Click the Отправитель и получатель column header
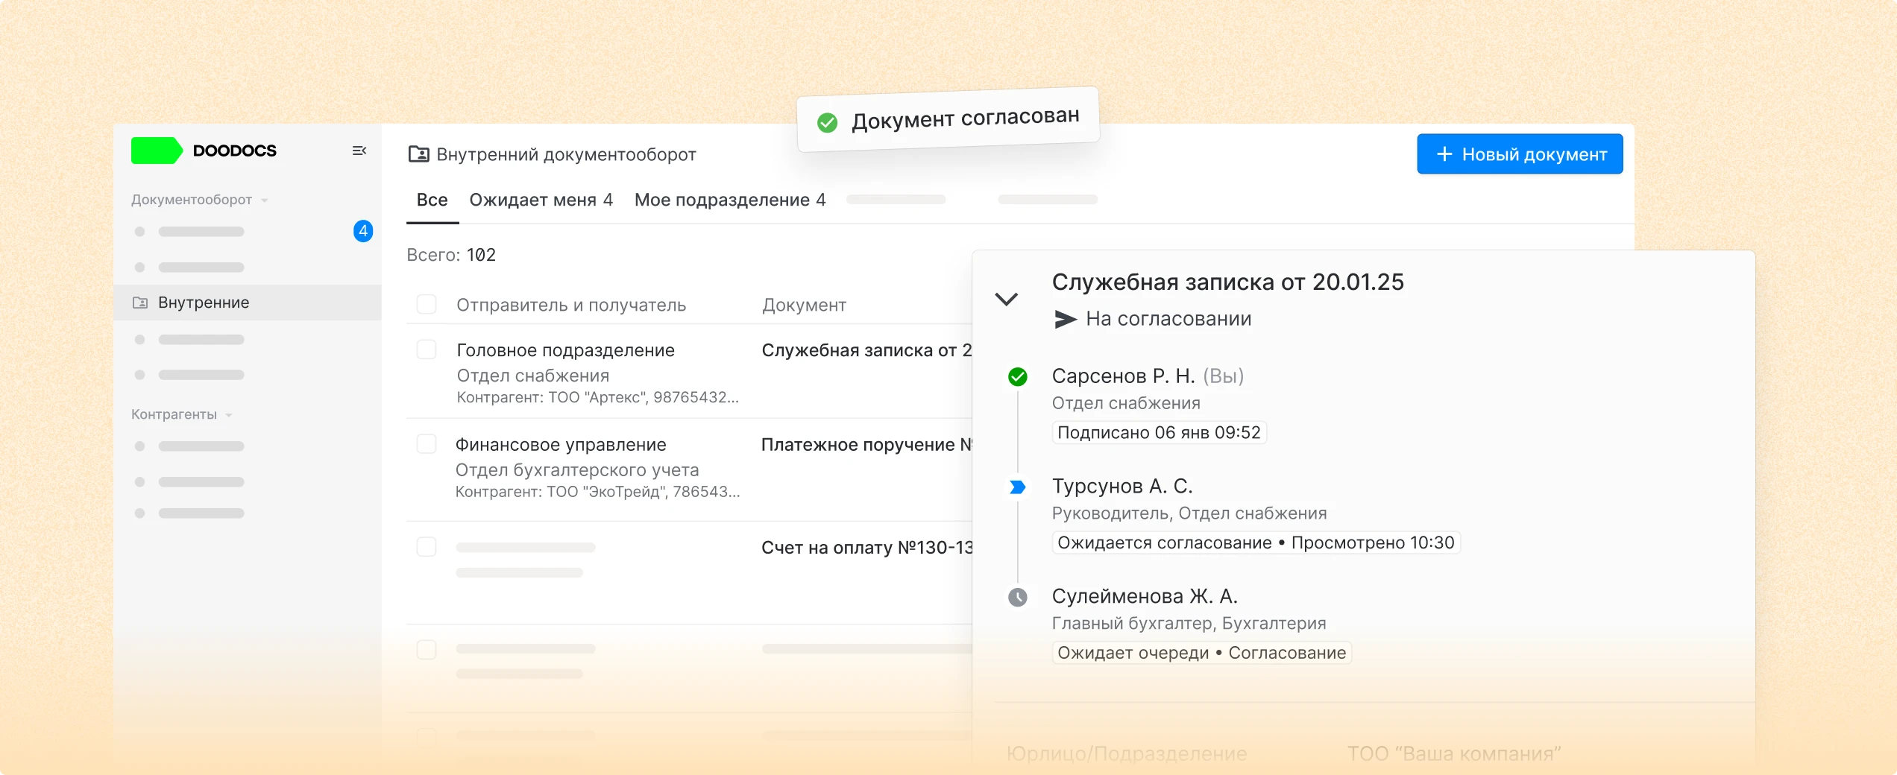The height and width of the screenshot is (775, 1897). [571, 305]
